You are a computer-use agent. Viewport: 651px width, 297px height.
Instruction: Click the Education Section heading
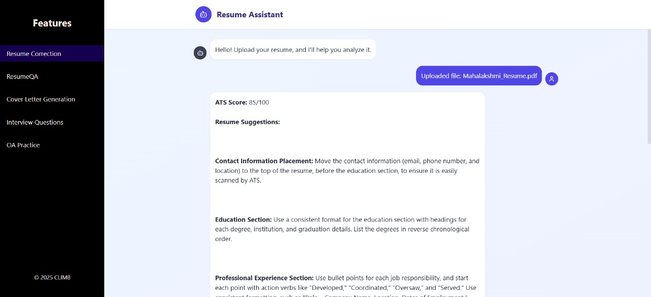[x=243, y=220]
